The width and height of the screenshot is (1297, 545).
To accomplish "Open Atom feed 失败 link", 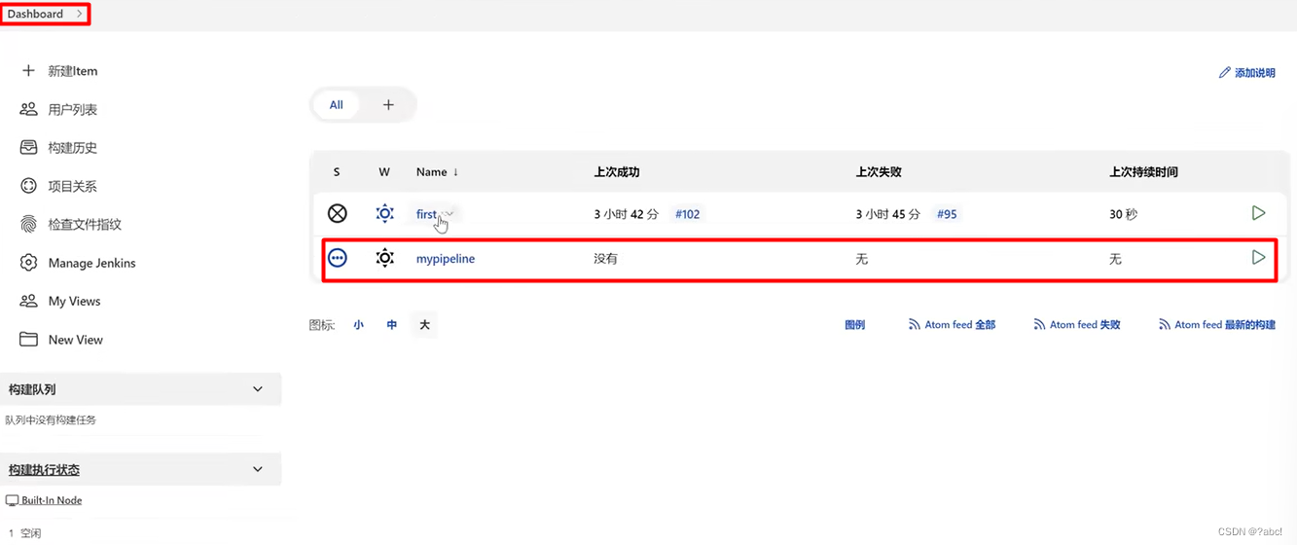I will (1077, 325).
